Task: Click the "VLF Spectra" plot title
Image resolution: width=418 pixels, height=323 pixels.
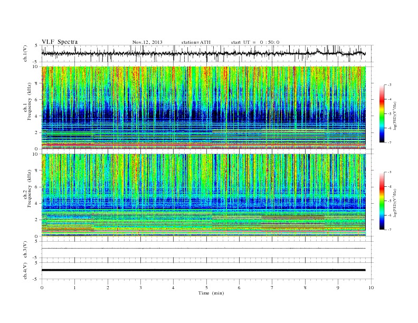Action: [60, 42]
